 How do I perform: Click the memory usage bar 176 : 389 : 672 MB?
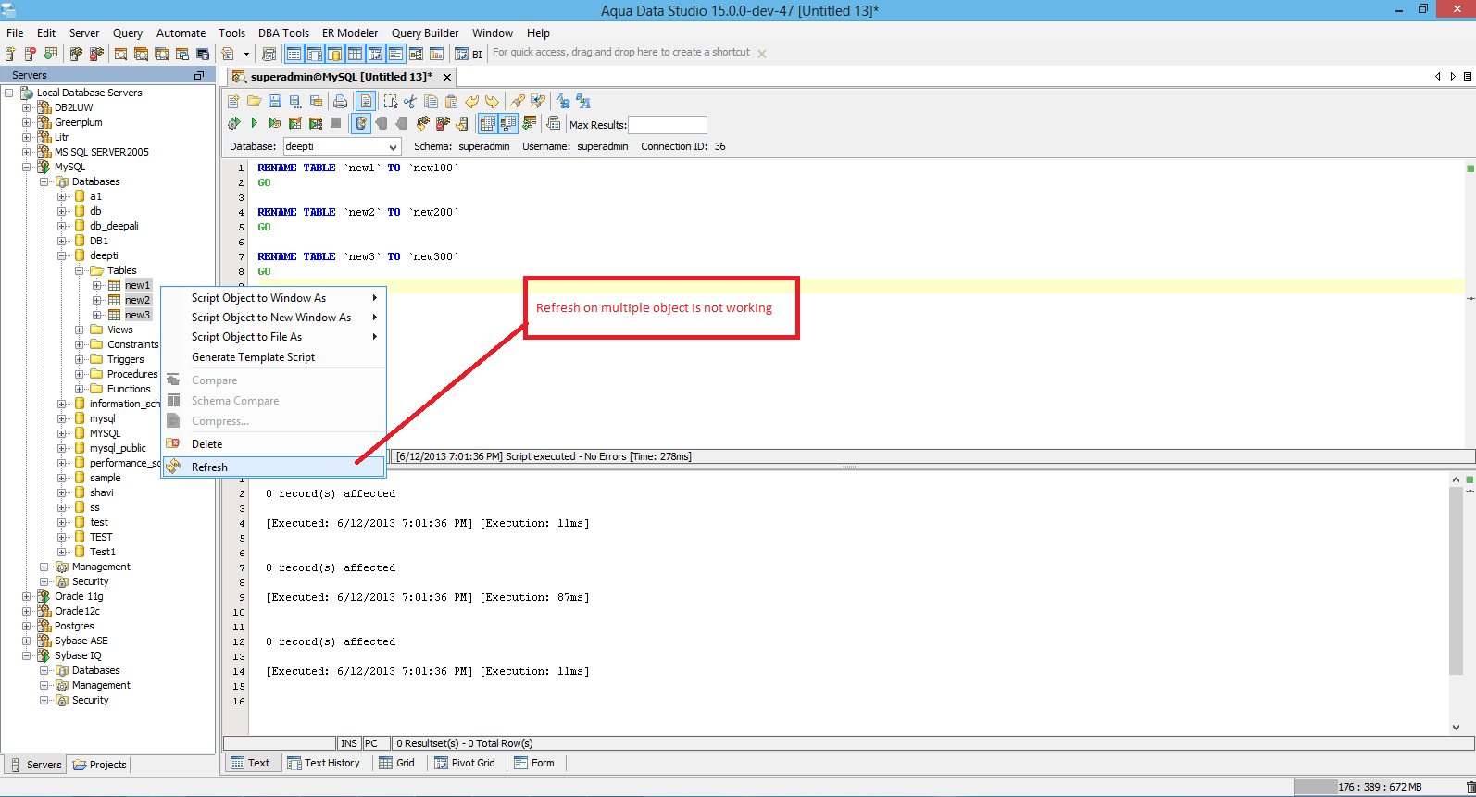[x=1378, y=787]
